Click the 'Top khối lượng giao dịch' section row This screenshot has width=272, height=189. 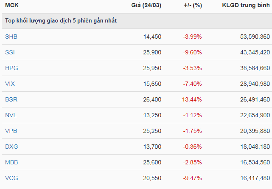tap(61, 21)
